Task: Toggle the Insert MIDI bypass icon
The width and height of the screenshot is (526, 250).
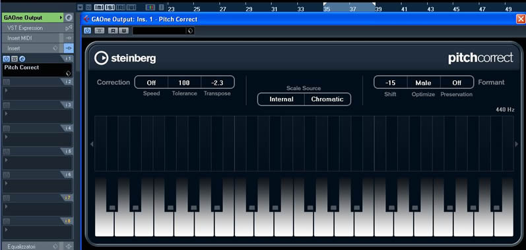Action: 69,38
